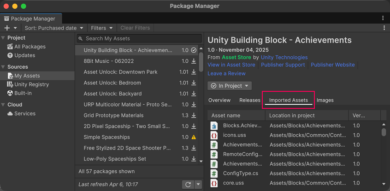Image resolution: width=390 pixels, height=191 pixels.
Task: Click the plus icon to add a package
Action: pos(7,28)
